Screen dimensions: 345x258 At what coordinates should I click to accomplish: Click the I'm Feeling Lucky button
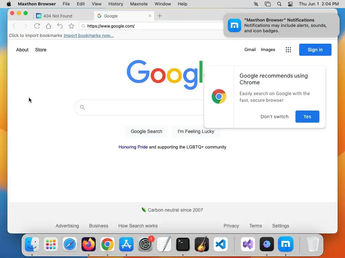[196, 131]
